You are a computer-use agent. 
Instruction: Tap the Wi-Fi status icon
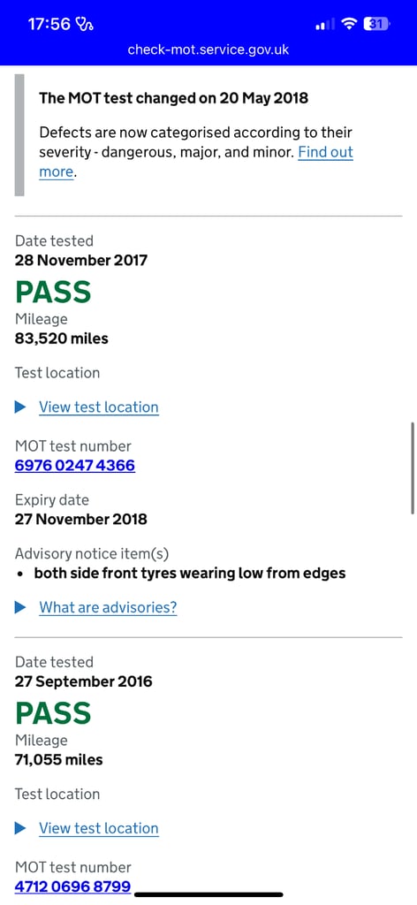pyautogui.click(x=348, y=24)
